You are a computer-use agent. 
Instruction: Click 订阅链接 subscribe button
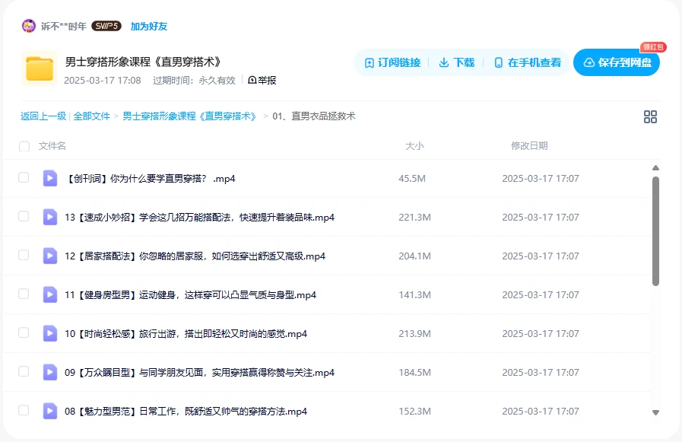[393, 62]
